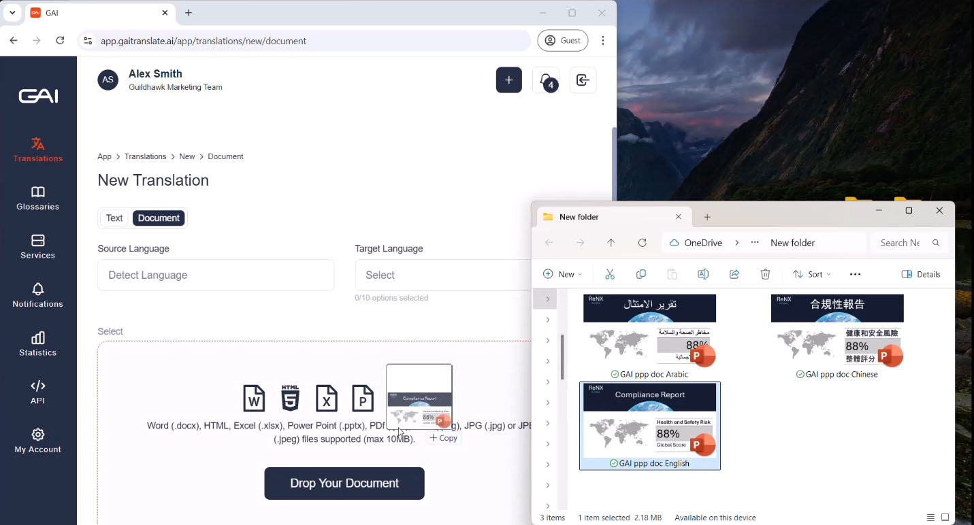
Task: Click the Translations breadcrumb link
Action: coord(145,156)
